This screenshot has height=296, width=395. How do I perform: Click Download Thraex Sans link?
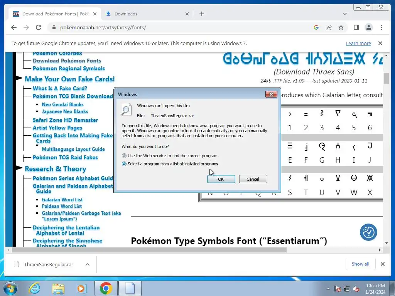click(314, 72)
